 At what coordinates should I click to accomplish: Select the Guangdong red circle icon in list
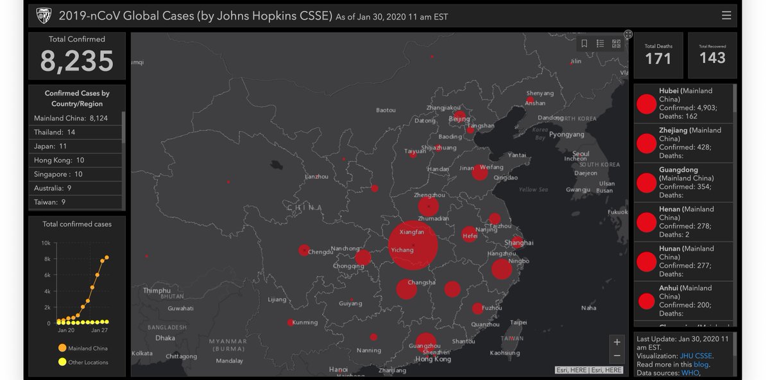coord(646,182)
